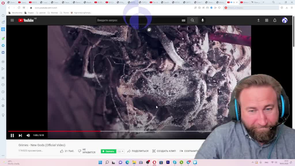Open the YouTube hamburger guide menu
Image resolution: width=295 pixels, height=166 pixels.
click(x=12, y=20)
